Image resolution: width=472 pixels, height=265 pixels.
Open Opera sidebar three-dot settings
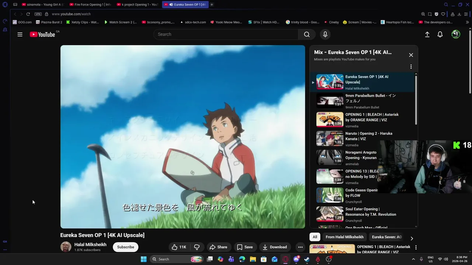pos(5,250)
